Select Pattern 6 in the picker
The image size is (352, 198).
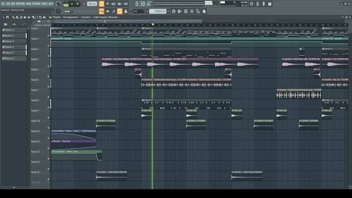(x=14, y=58)
